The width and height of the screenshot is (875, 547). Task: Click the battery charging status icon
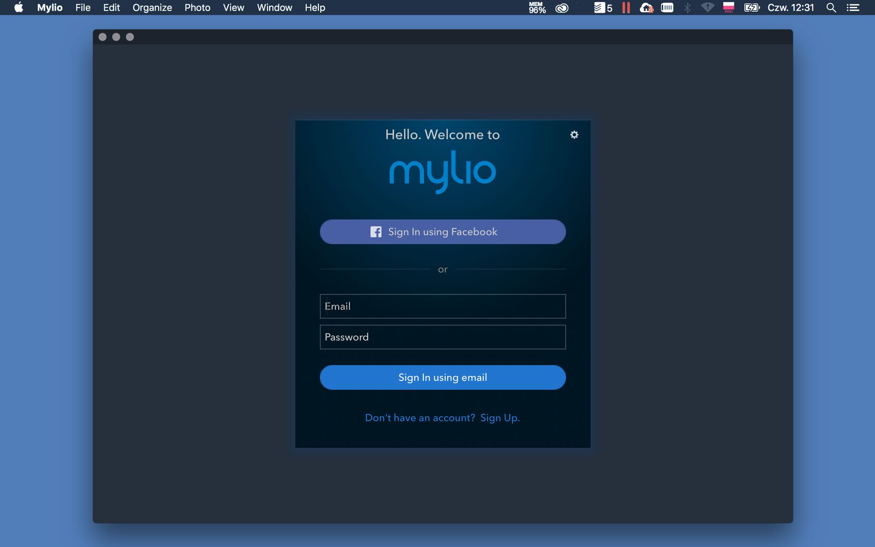pos(752,8)
